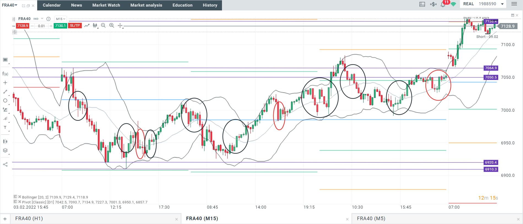Click the green 7130.1 buy price button
The height and width of the screenshot is (224, 523).
[60, 26]
